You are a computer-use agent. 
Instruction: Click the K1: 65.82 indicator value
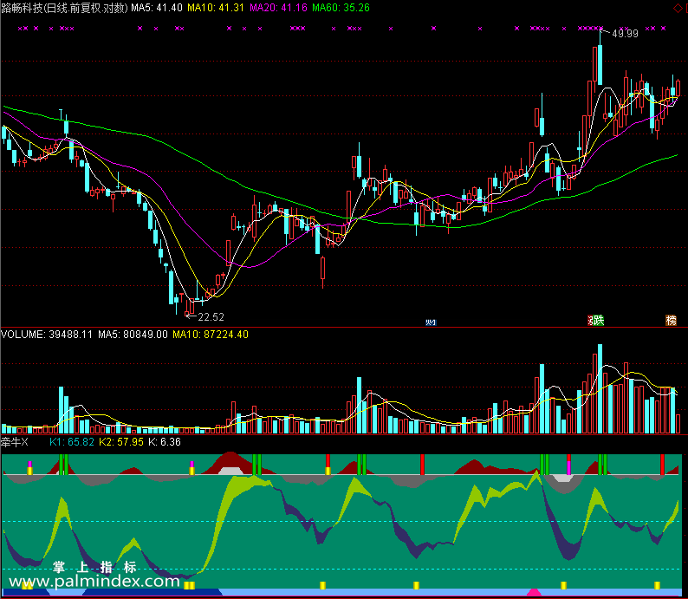pyautogui.click(x=72, y=442)
